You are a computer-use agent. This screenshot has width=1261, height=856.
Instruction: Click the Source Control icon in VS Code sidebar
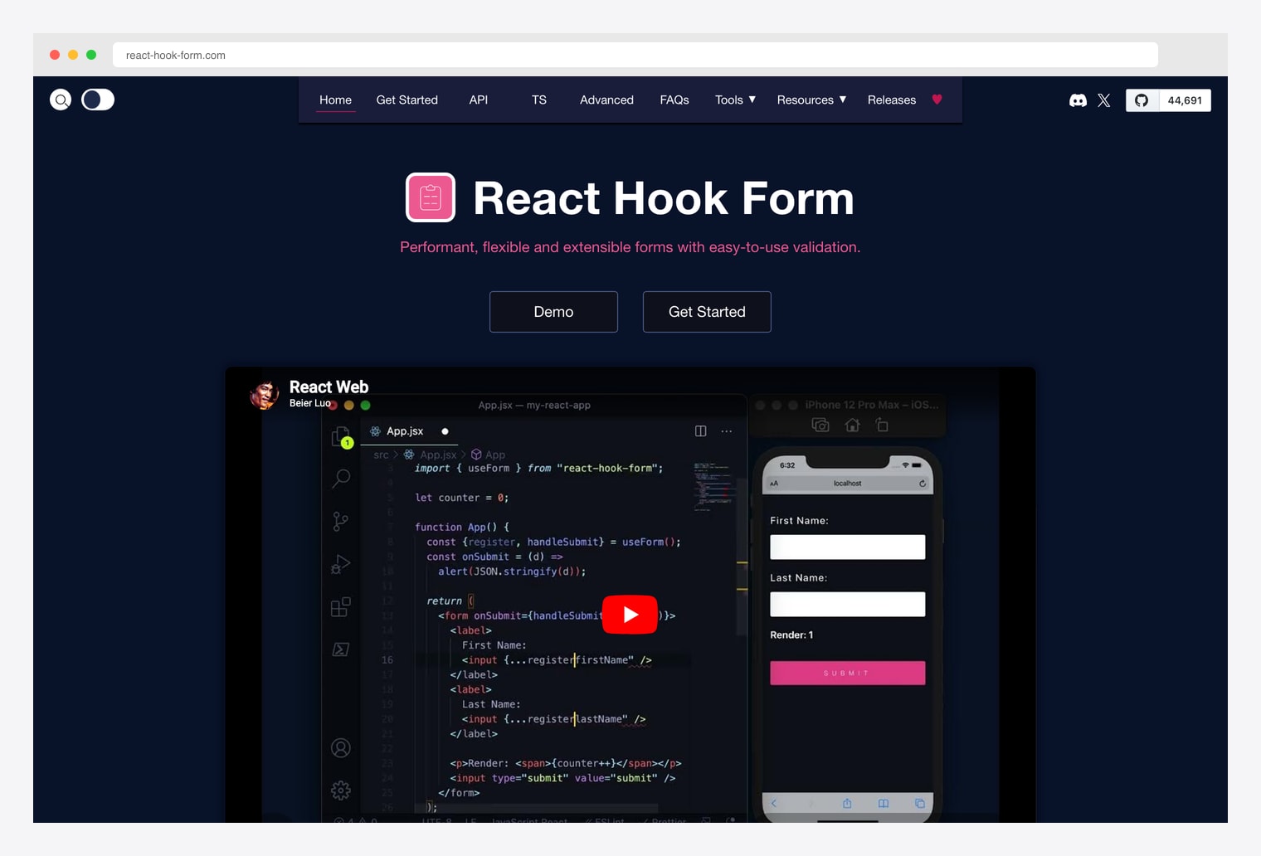click(x=341, y=521)
